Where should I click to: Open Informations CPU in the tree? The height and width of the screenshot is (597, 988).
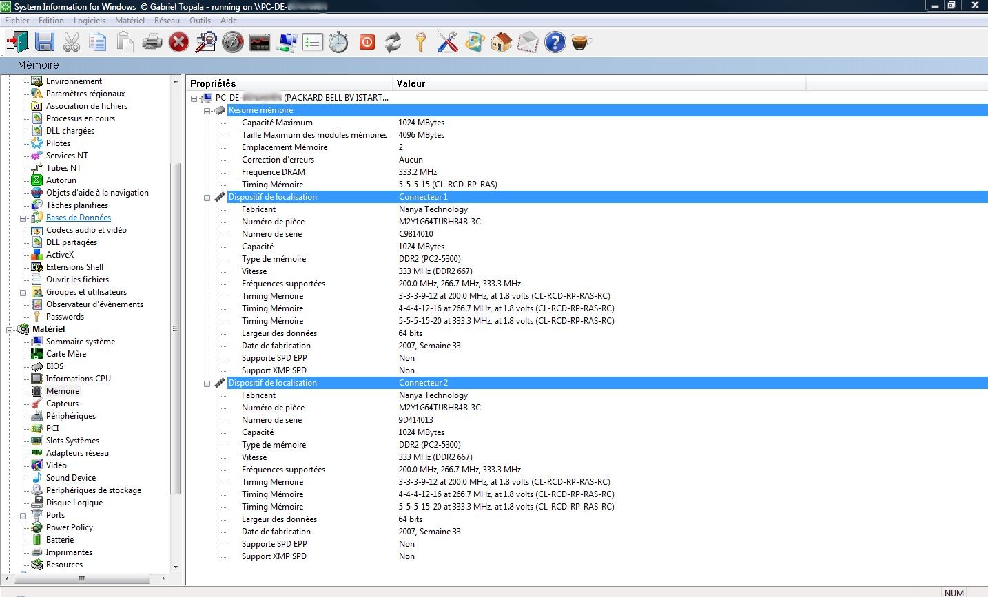click(79, 379)
